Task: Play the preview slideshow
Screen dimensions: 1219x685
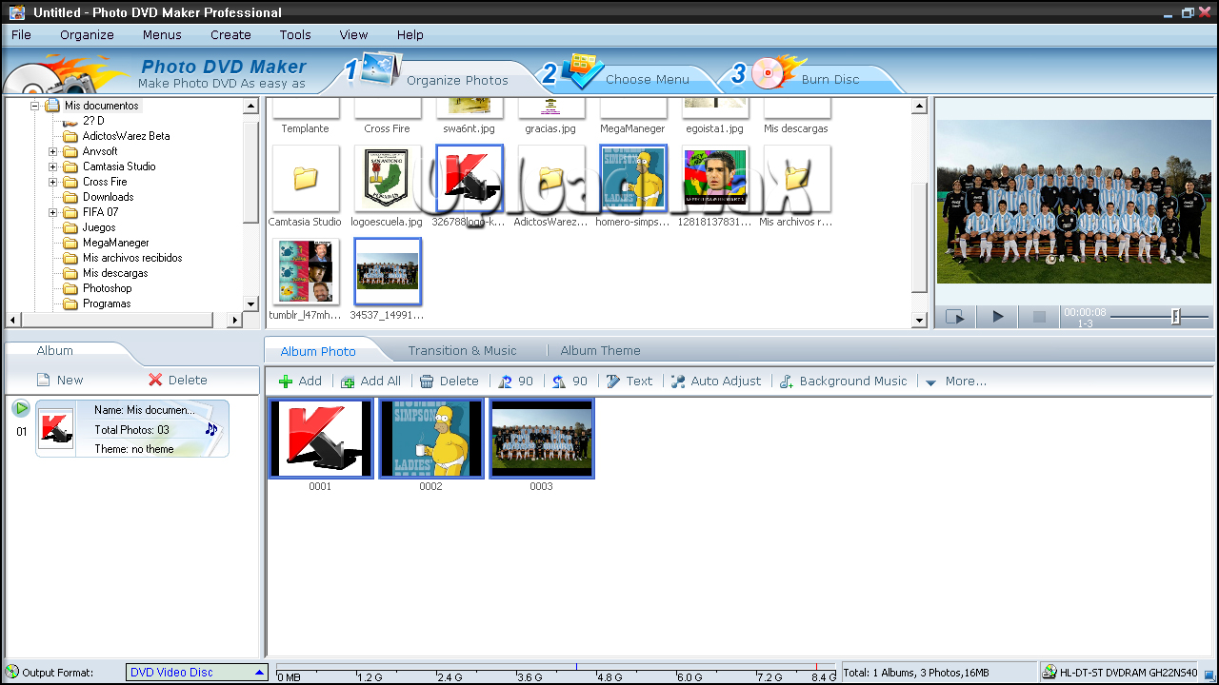Action: tap(998, 317)
